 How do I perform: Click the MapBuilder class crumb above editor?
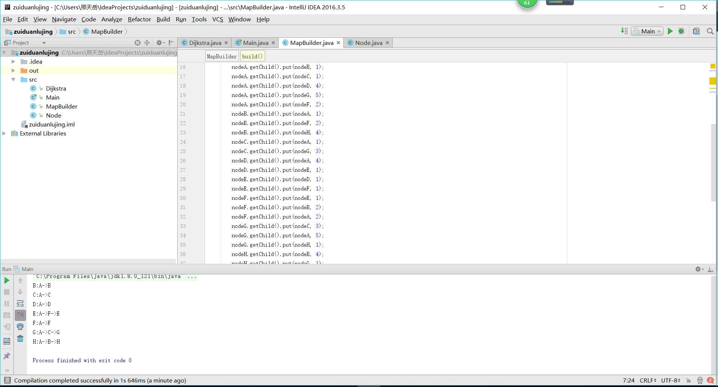click(x=222, y=57)
